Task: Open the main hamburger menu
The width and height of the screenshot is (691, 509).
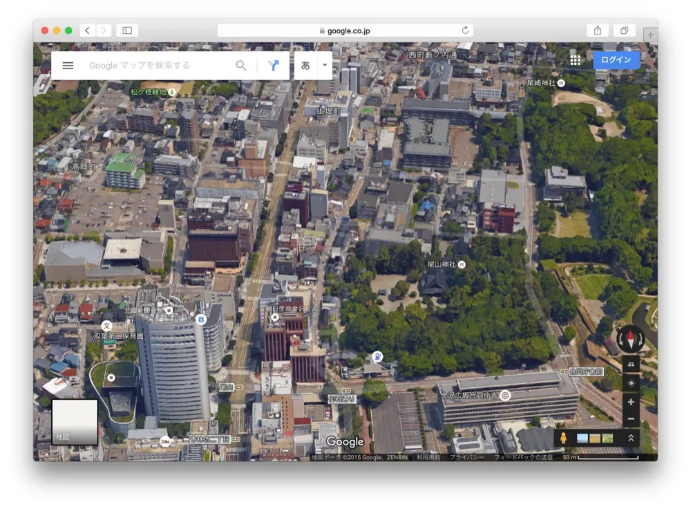Action: (67, 65)
